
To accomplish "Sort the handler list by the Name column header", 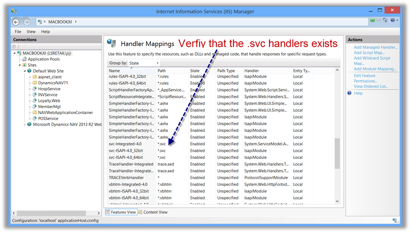I will [132, 71].
